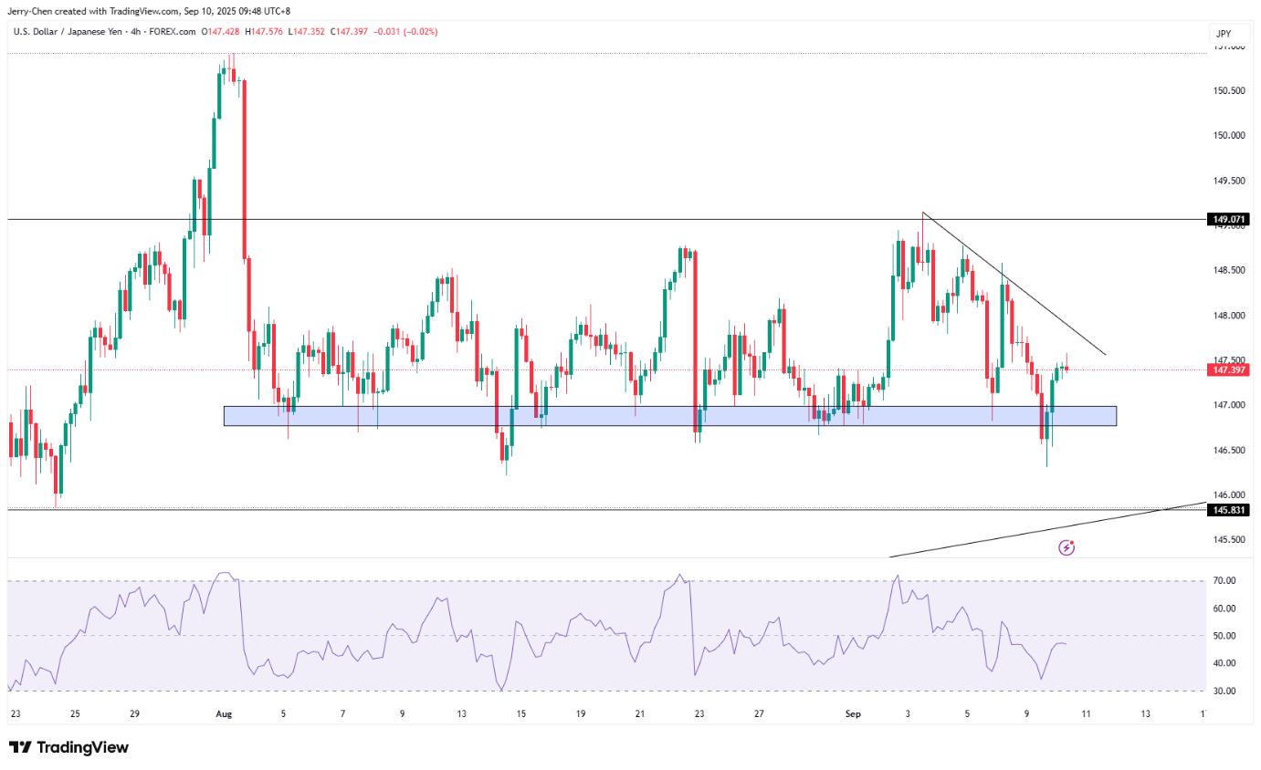Select the 145.831 support price label

[x=1228, y=510]
